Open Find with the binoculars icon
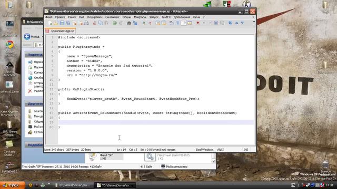Viewport: 337px width, 189px height. [128, 23]
